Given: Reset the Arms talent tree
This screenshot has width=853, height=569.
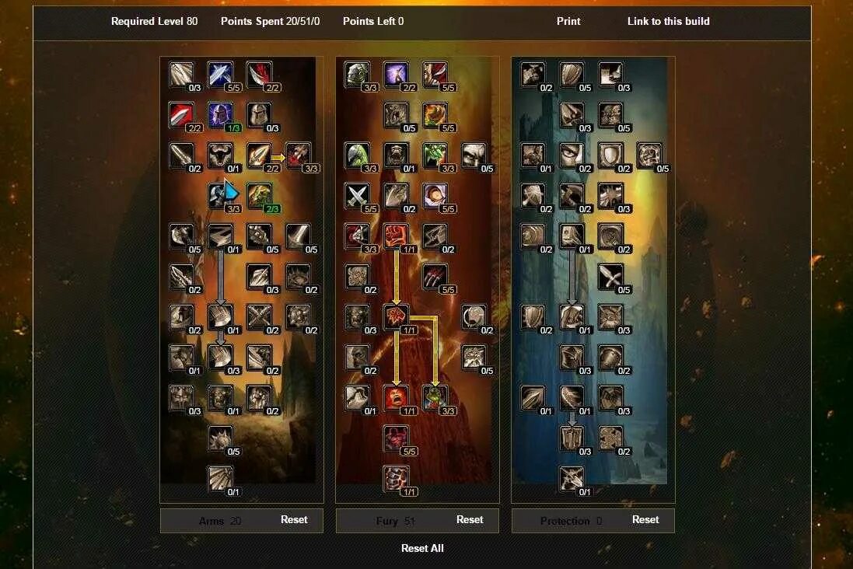Looking at the screenshot, I should tap(294, 519).
